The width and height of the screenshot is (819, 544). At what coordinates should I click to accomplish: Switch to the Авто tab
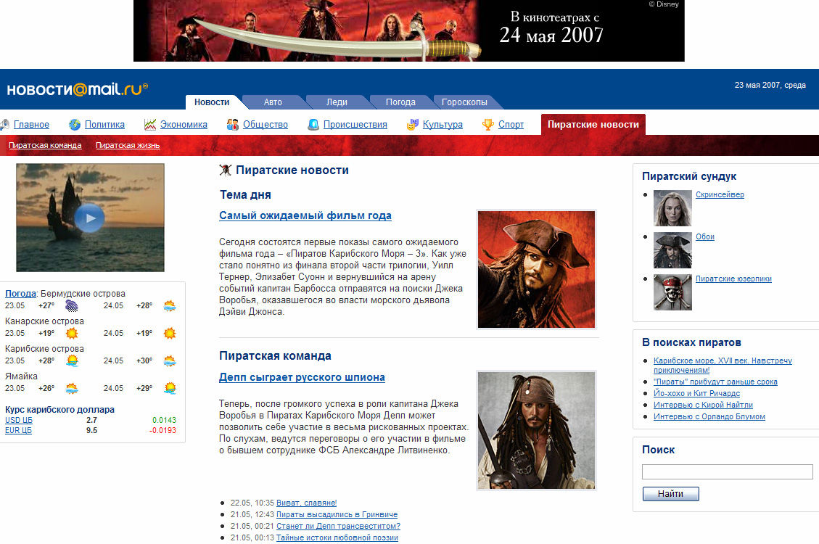click(273, 102)
